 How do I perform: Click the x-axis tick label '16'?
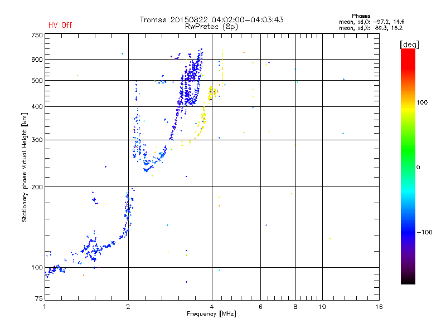click(x=379, y=307)
